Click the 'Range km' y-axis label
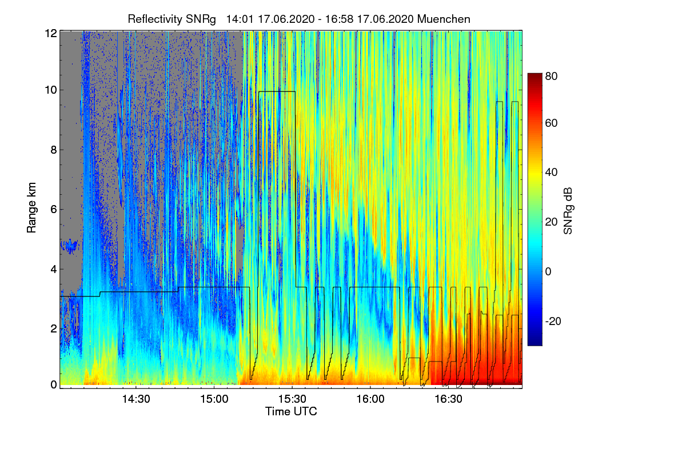The height and width of the screenshot is (457, 686). click(31, 209)
